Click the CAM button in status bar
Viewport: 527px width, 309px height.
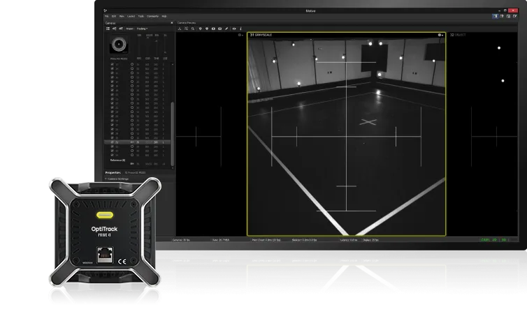[485, 239]
